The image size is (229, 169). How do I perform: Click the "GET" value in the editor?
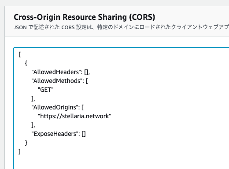click(46, 90)
